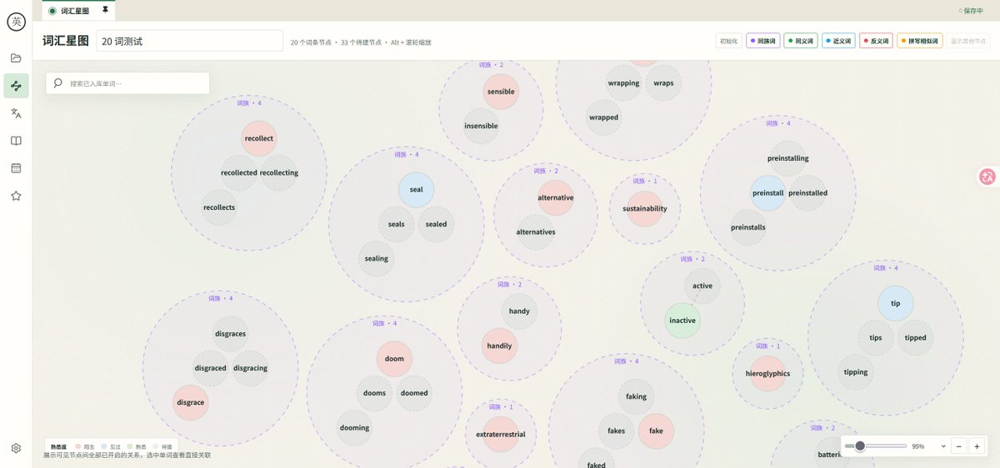Toggle the 反义词 relation filter
1000x468 pixels.
point(876,41)
